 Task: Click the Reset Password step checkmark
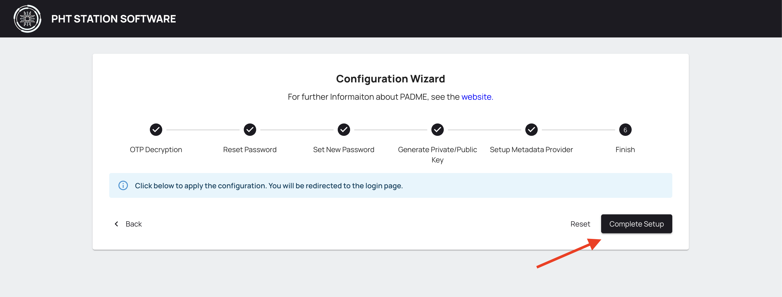250,130
